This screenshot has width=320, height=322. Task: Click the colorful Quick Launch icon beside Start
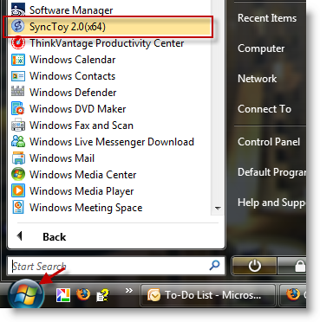[63, 295]
